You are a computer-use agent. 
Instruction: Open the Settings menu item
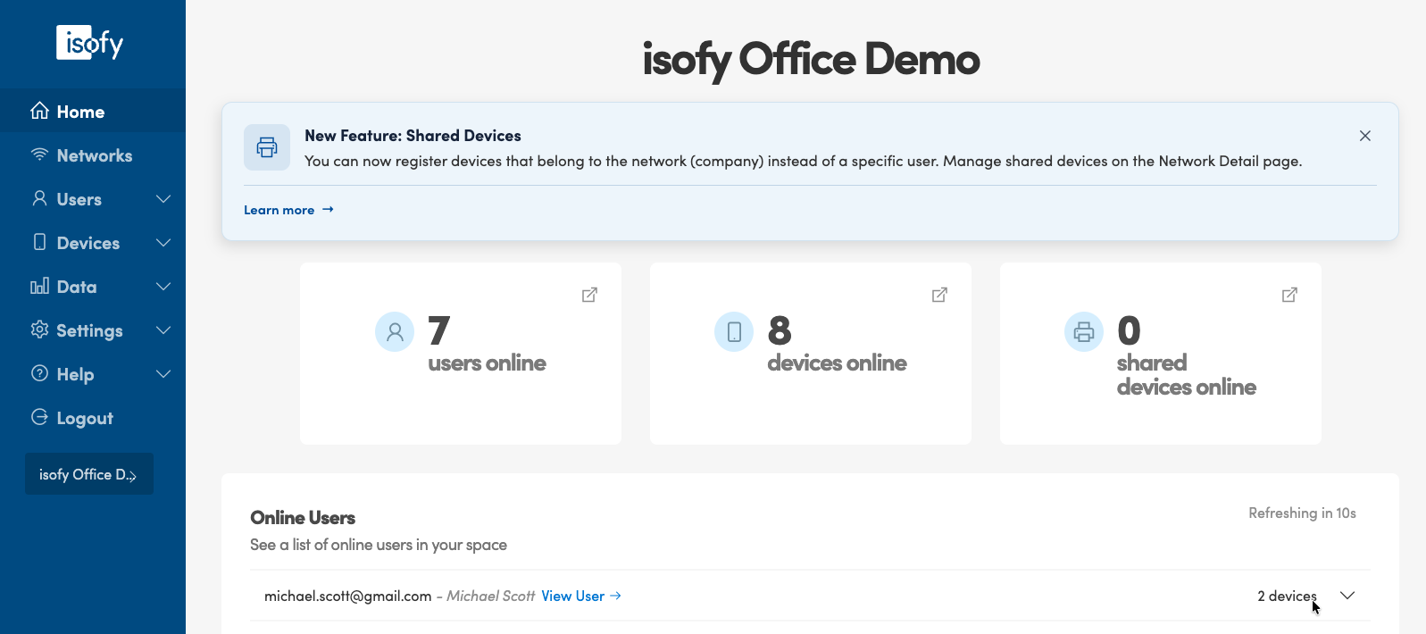point(93,330)
